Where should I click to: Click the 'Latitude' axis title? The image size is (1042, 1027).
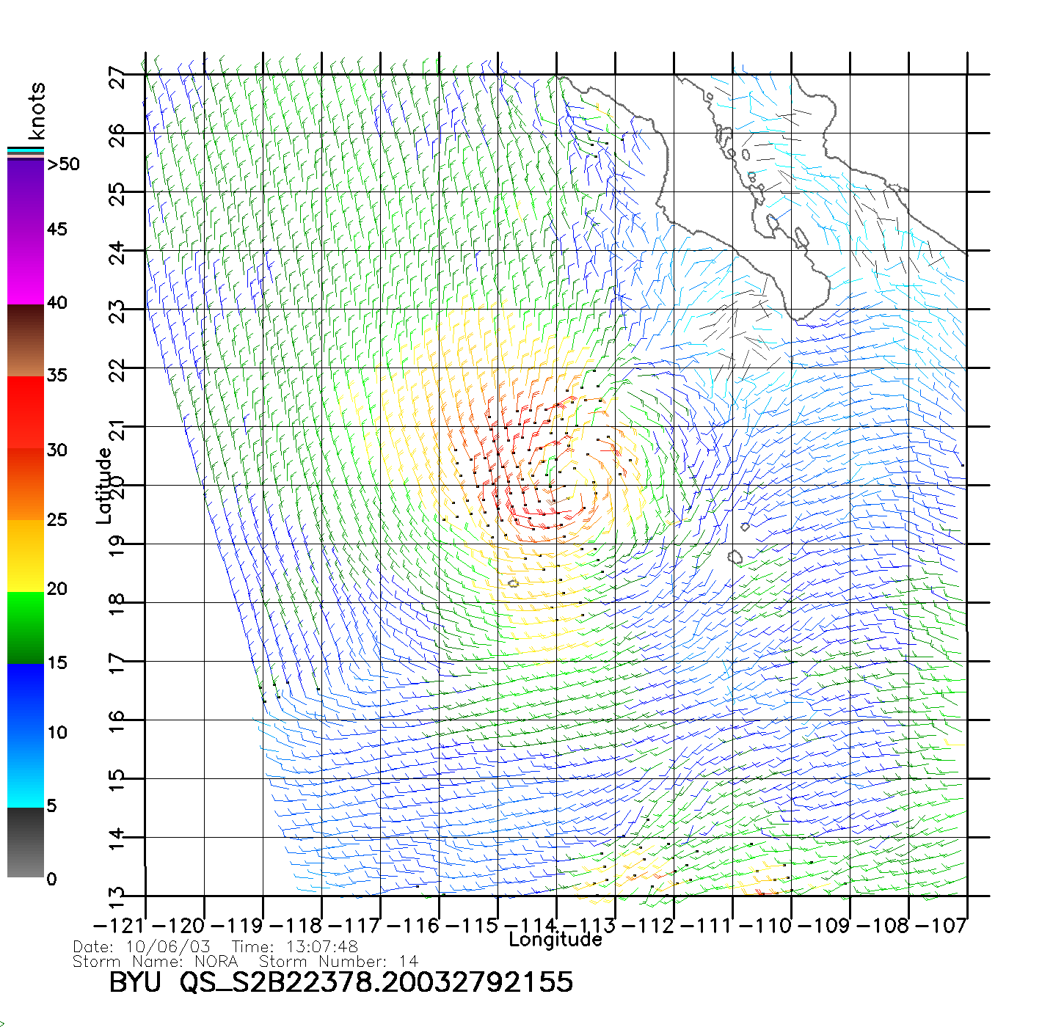tap(104, 486)
